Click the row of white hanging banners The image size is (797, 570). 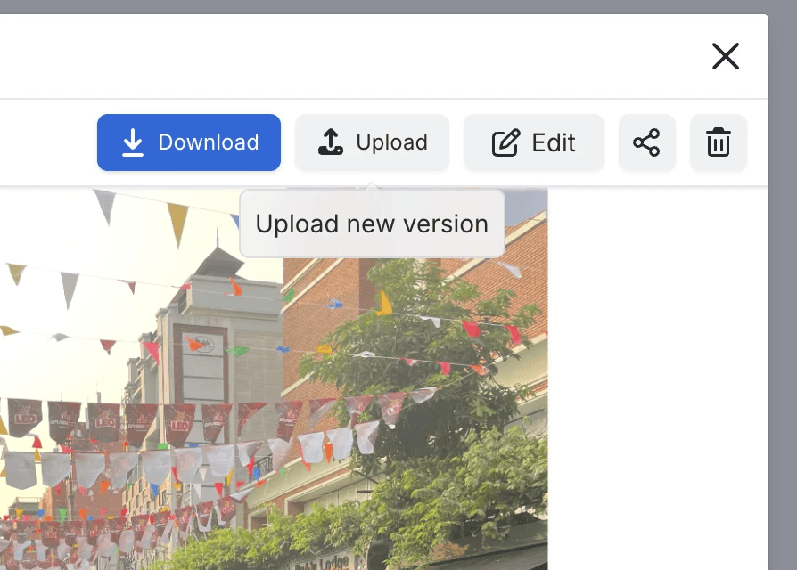(178, 463)
